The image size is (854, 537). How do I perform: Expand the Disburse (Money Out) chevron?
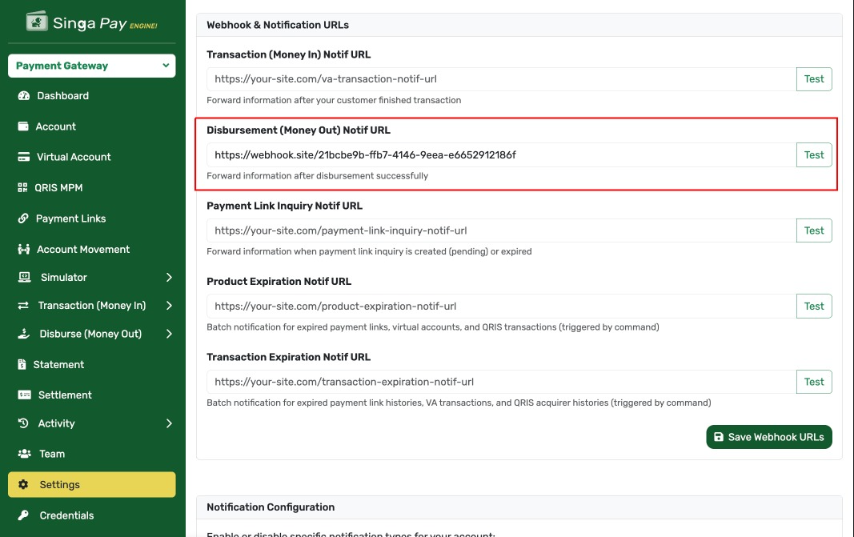(x=169, y=334)
